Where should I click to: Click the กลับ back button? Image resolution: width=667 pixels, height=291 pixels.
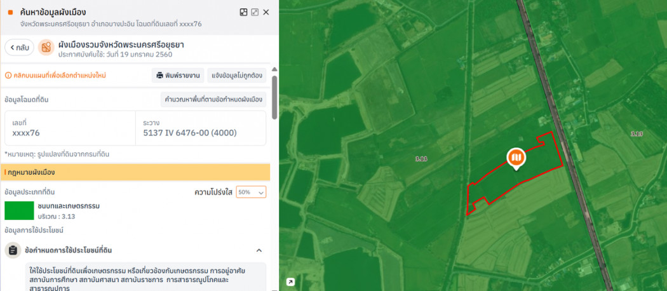(x=19, y=48)
